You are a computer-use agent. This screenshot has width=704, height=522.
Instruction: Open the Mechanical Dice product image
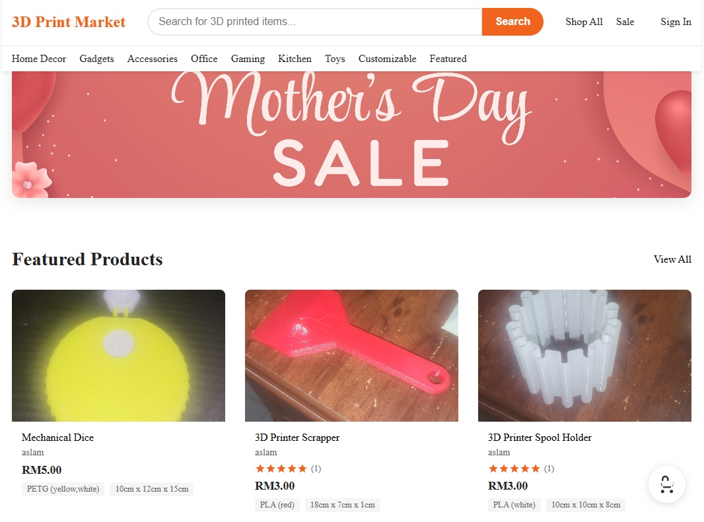118,356
